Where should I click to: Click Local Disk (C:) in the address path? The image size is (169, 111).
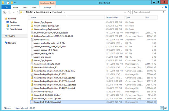42,12
